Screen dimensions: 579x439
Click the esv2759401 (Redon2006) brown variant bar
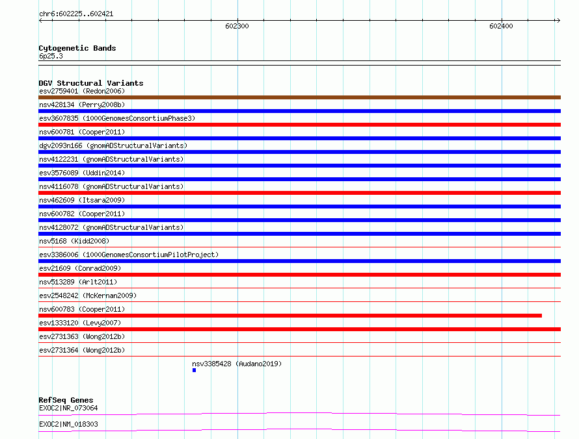[299, 97]
